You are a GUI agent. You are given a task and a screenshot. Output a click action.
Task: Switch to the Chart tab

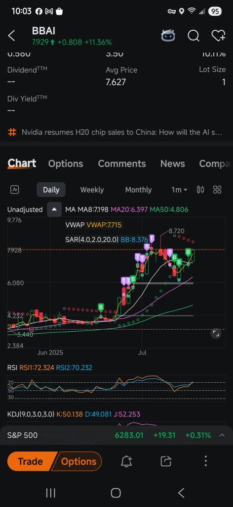pos(22,163)
